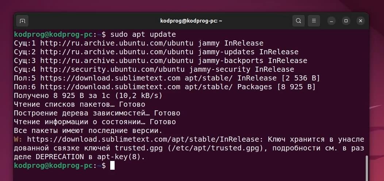384x181 pixels.
Task: Minimize the terminal window
Action: [331, 21]
